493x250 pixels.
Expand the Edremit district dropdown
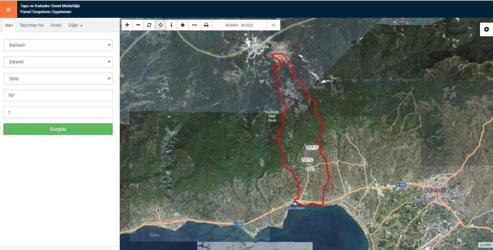(x=58, y=62)
